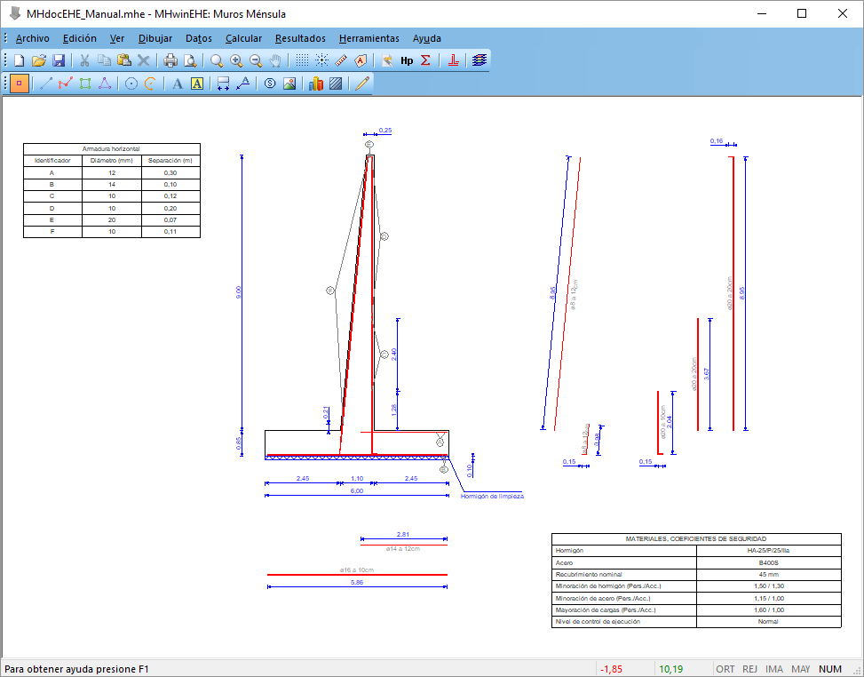This screenshot has height=677, width=864.
Task: Choose the highlighted square selection tool
Action: point(20,84)
